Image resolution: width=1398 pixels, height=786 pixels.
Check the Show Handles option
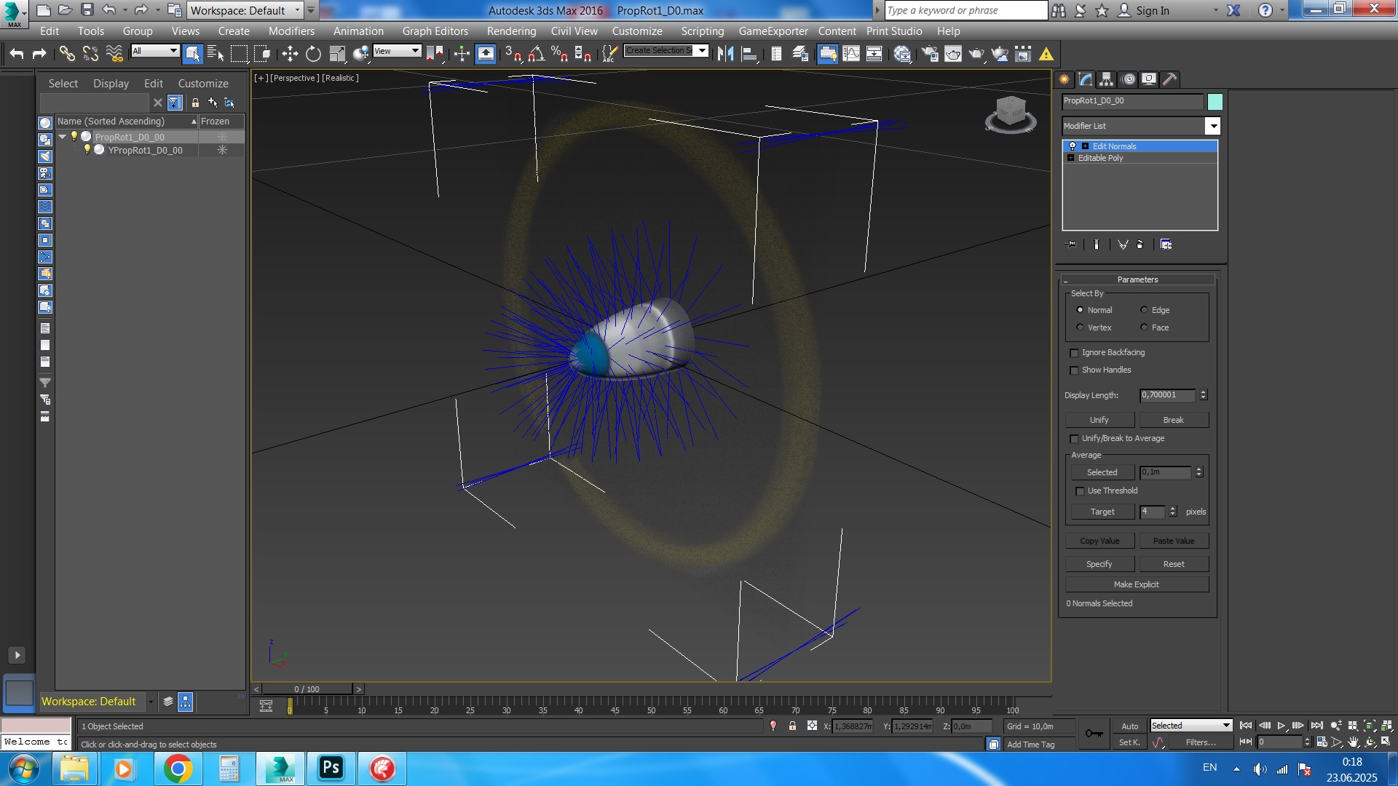pyautogui.click(x=1074, y=370)
